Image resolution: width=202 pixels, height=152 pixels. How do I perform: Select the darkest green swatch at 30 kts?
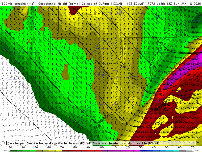click(x=13, y=151)
